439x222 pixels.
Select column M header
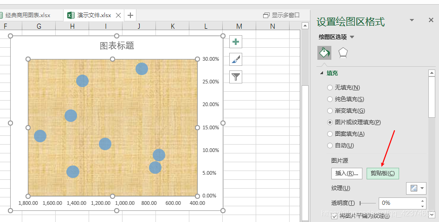[239, 26]
